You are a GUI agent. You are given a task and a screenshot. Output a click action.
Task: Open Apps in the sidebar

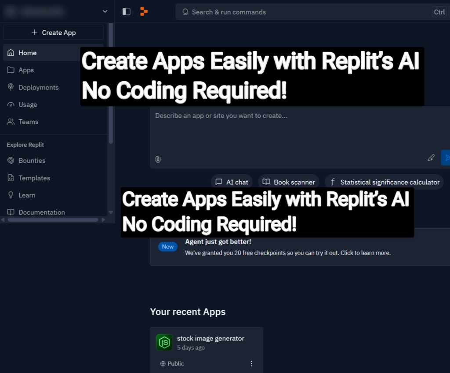[x=26, y=70]
